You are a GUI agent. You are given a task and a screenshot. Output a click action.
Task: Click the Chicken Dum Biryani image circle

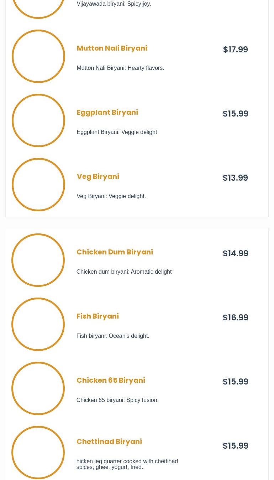click(x=38, y=260)
